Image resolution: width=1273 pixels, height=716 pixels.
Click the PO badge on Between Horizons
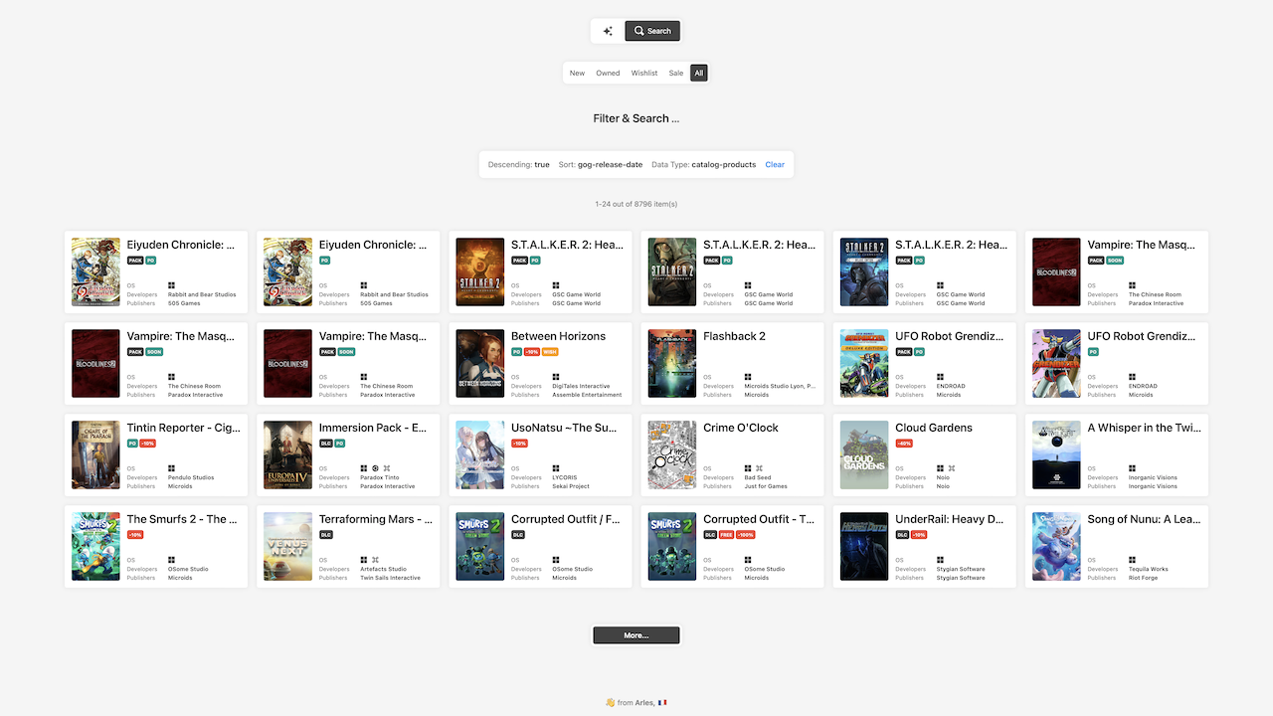pos(517,352)
